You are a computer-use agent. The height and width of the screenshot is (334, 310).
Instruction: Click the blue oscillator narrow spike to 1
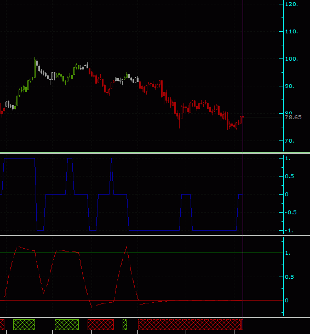[x=111, y=176]
